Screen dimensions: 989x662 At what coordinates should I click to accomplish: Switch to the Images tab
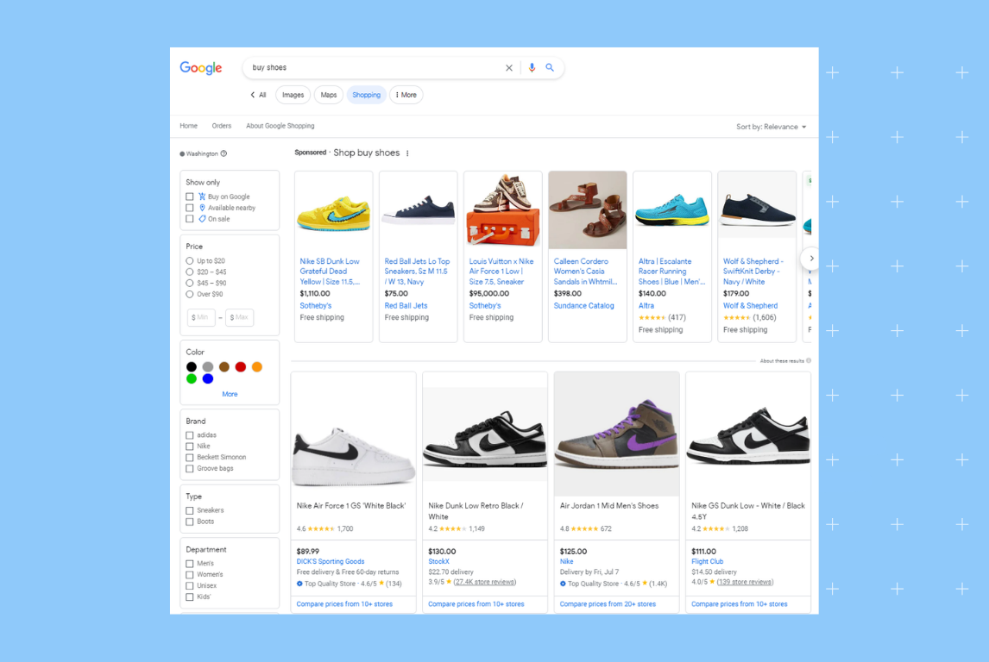pyautogui.click(x=292, y=95)
